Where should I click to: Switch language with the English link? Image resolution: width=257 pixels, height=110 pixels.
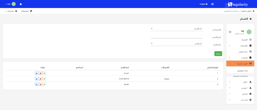[203, 4]
